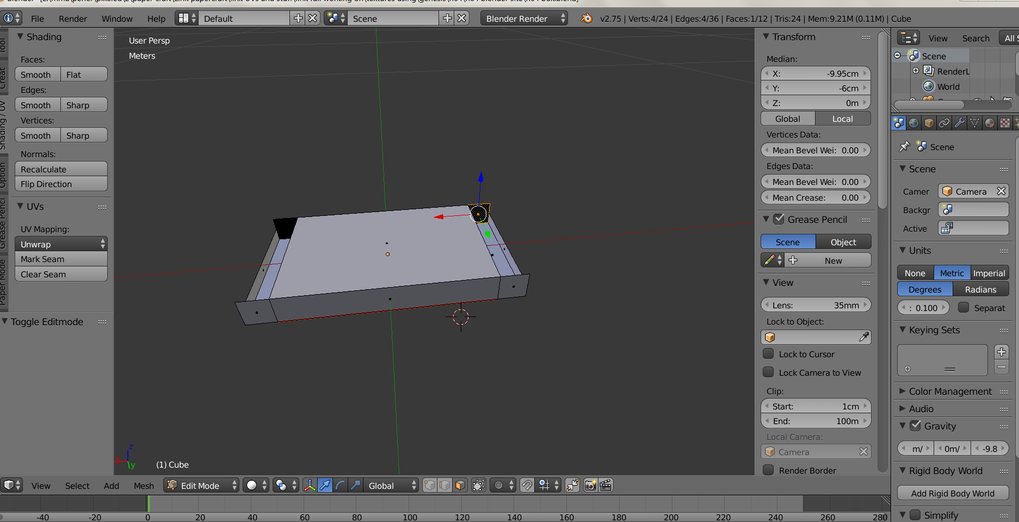Switch to face select mode
The image size is (1019, 522).
tap(460, 485)
